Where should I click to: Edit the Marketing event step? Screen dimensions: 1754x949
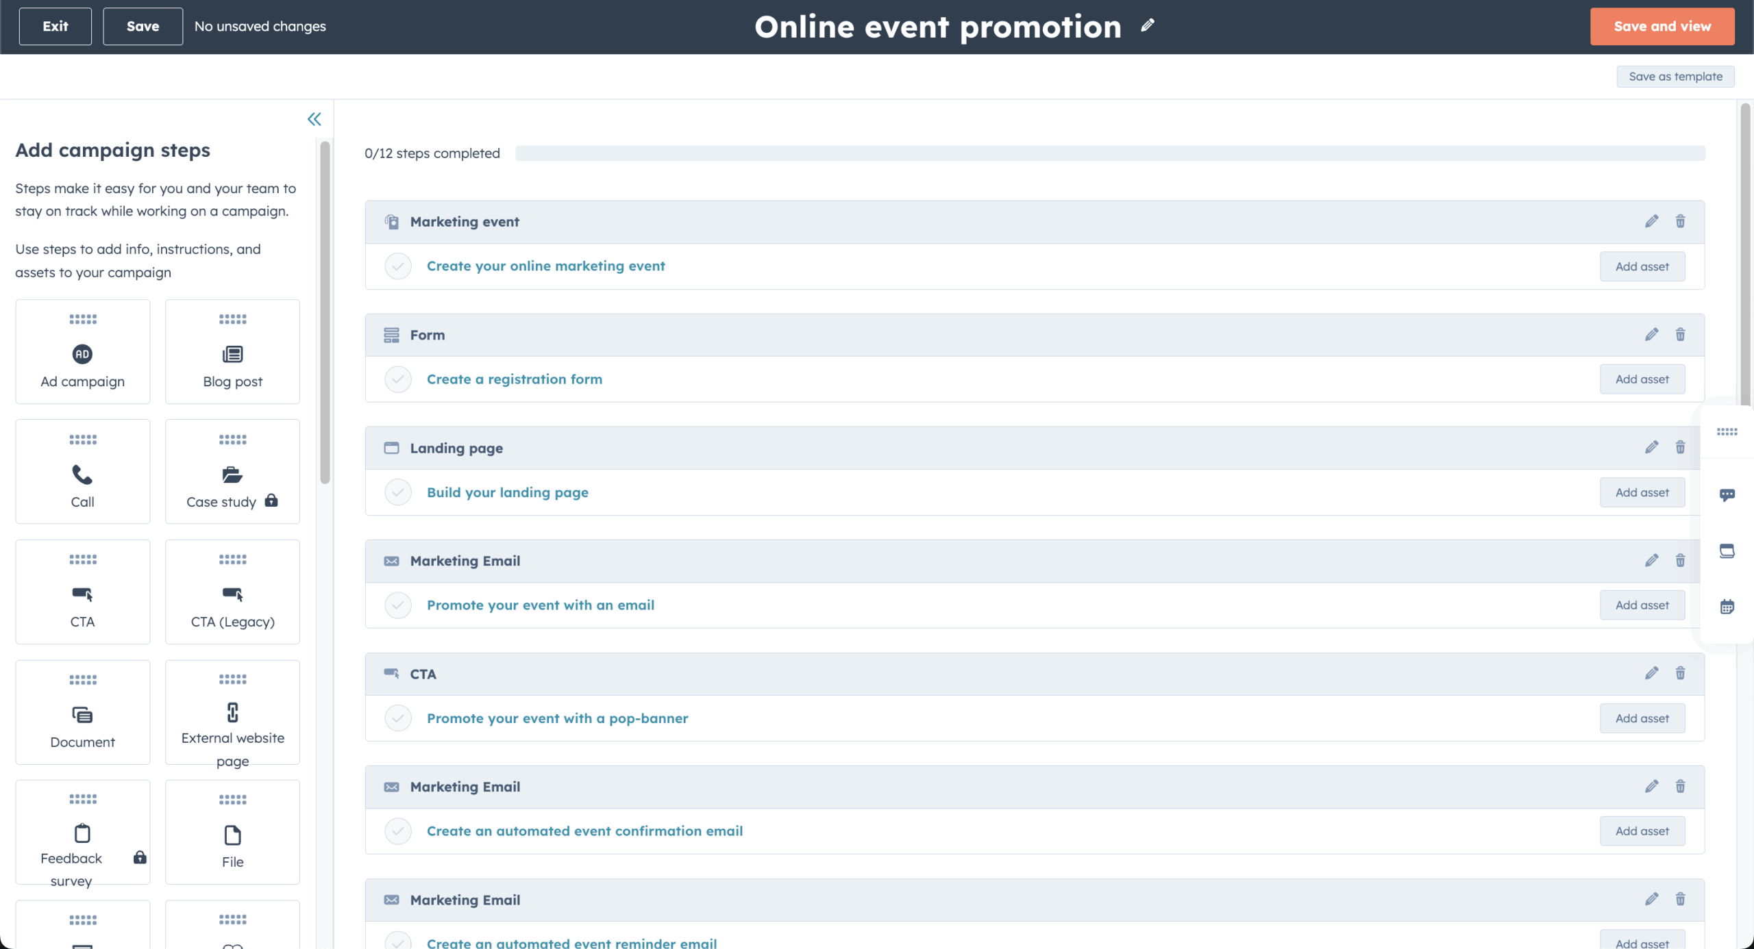coord(1652,221)
